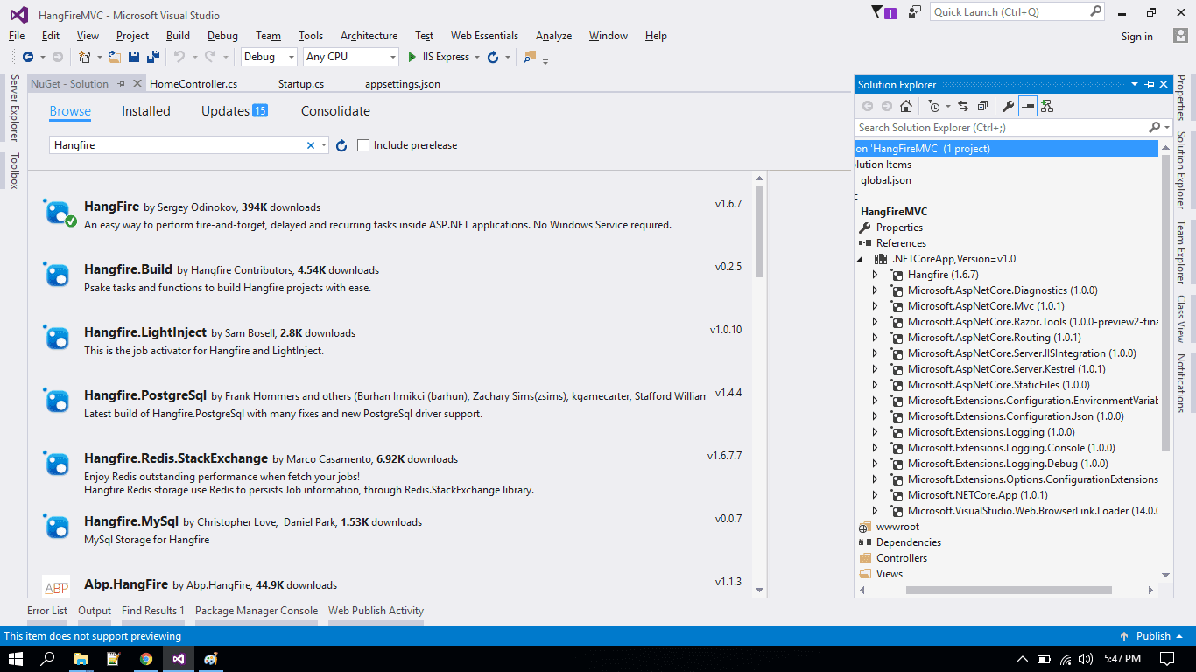Click the Save icon in toolbar

134,57
